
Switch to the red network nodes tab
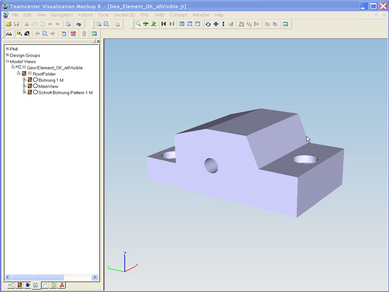coord(62,285)
